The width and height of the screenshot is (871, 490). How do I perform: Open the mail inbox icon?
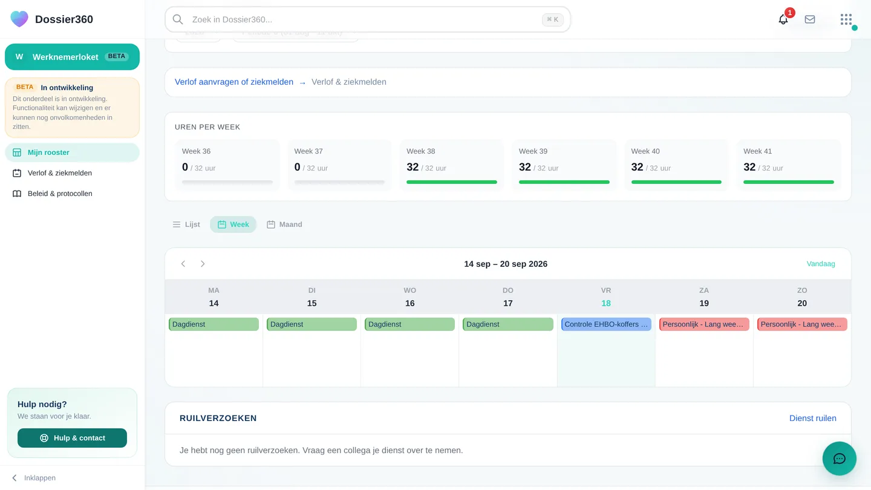pyautogui.click(x=810, y=19)
